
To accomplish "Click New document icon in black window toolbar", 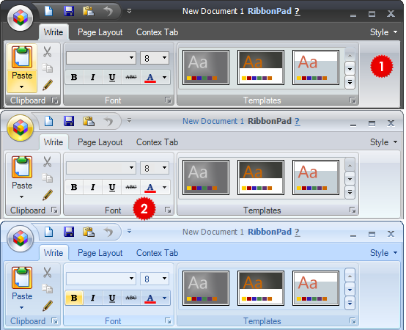I will coord(48,11).
